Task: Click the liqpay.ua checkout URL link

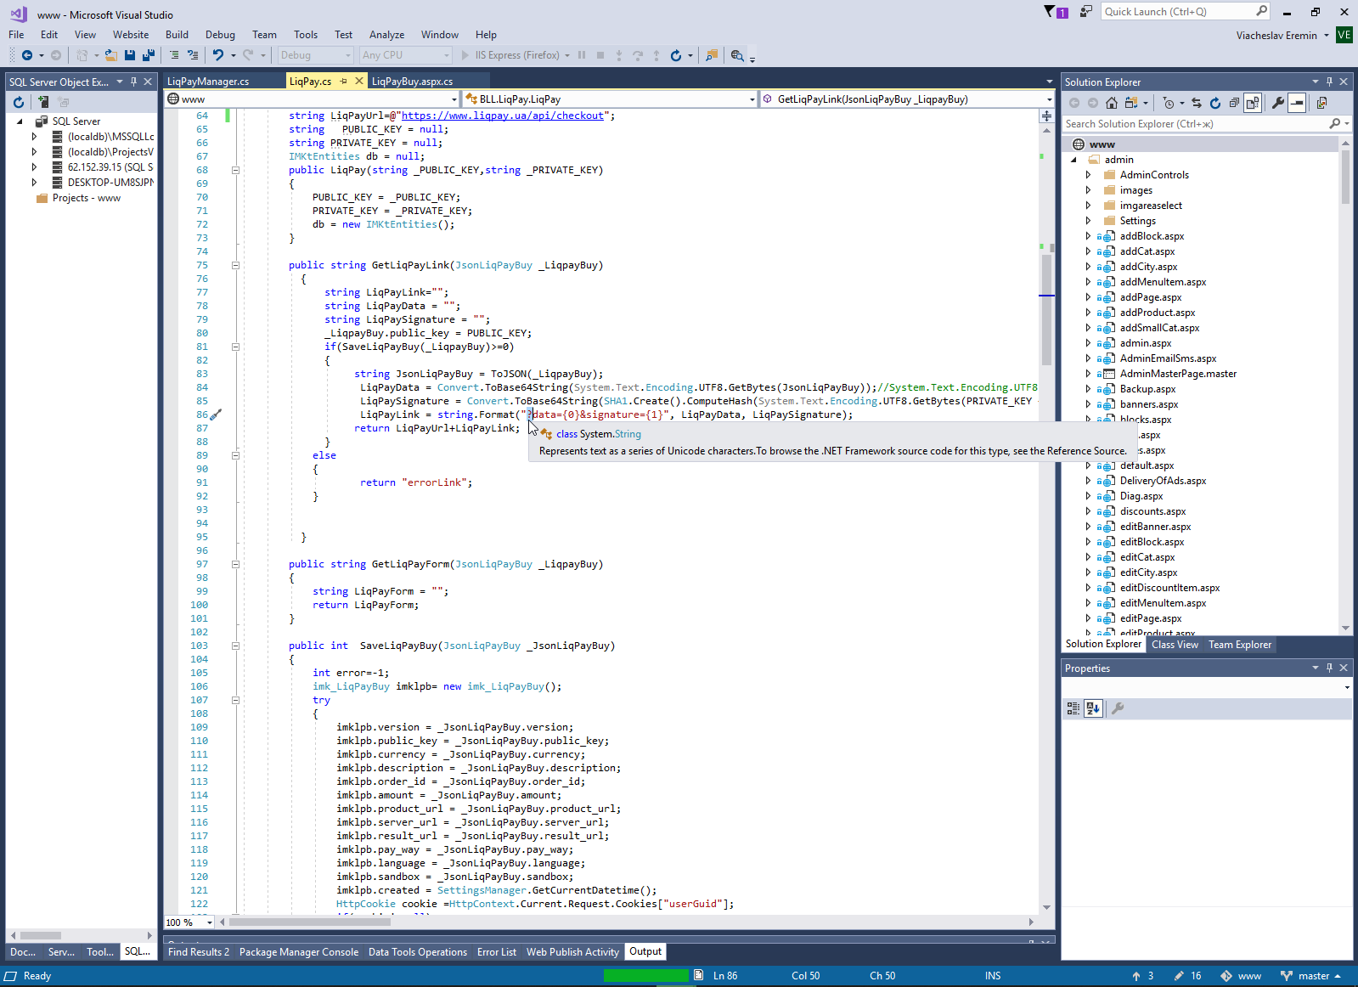Action: (502, 116)
